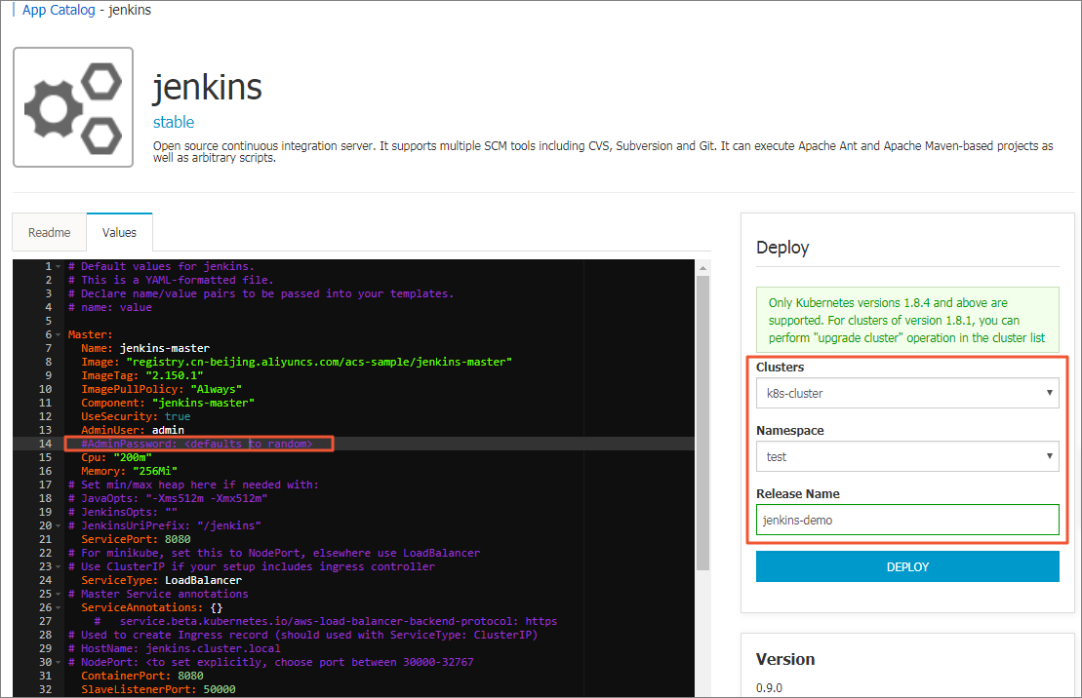1082x698 pixels.
Task: Click the ImageTag "2.150.1" value
Action: click(174, 376)
